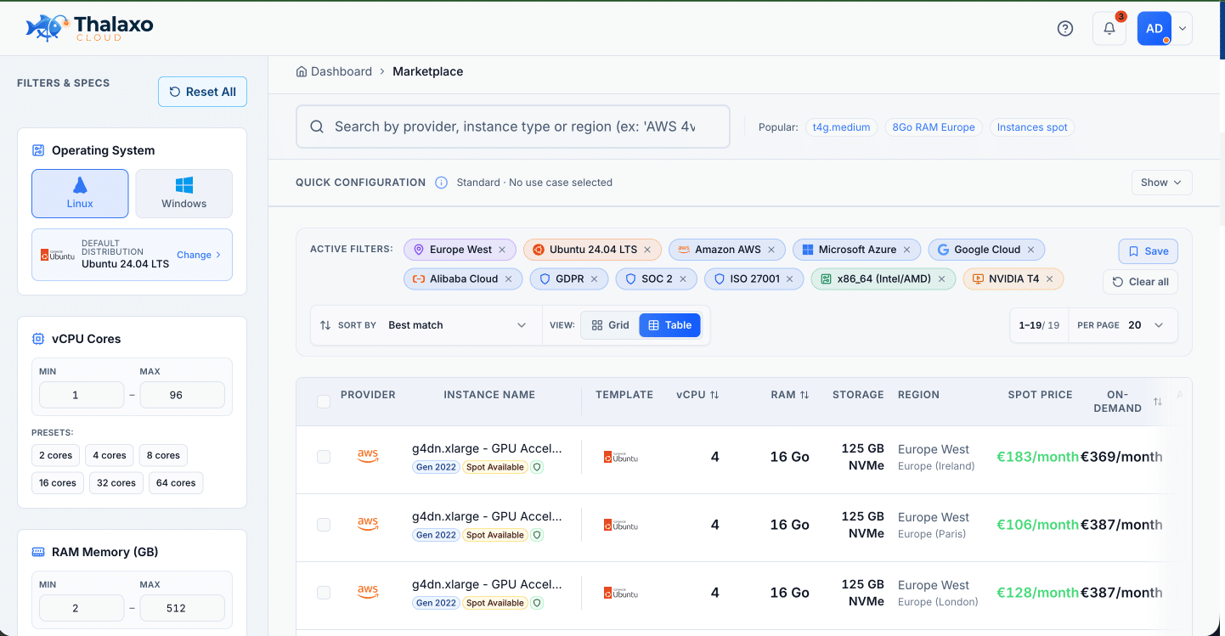
Task: Go to Dashboard breadcrumb
Action: pyautogui.click(x=334, y=71)
